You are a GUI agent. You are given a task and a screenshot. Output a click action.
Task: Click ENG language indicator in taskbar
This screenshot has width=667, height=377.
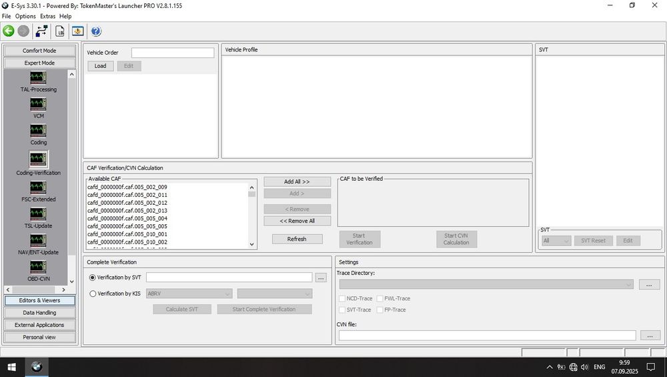click(600, 367)
